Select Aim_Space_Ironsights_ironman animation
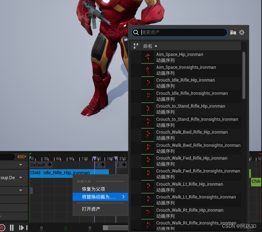The width and height of the screenshot is (262, 232). click(186, 70)
